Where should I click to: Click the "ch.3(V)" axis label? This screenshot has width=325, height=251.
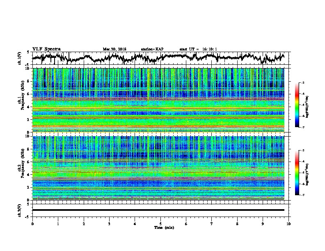tap(20, 210)
